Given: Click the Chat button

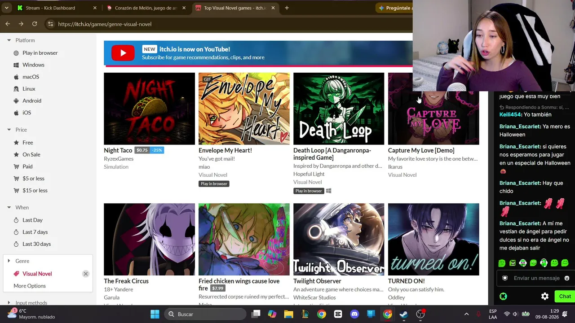Looking at the screenshot, I should click(565, 296).
